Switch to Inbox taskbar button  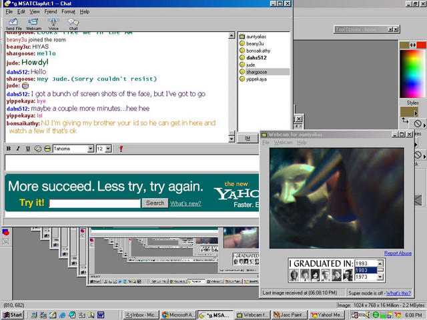tap(141, 315)
